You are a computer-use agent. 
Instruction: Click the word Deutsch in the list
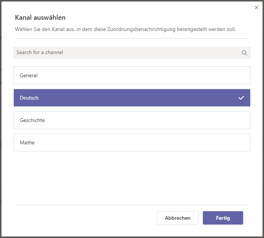click(29, 98)
